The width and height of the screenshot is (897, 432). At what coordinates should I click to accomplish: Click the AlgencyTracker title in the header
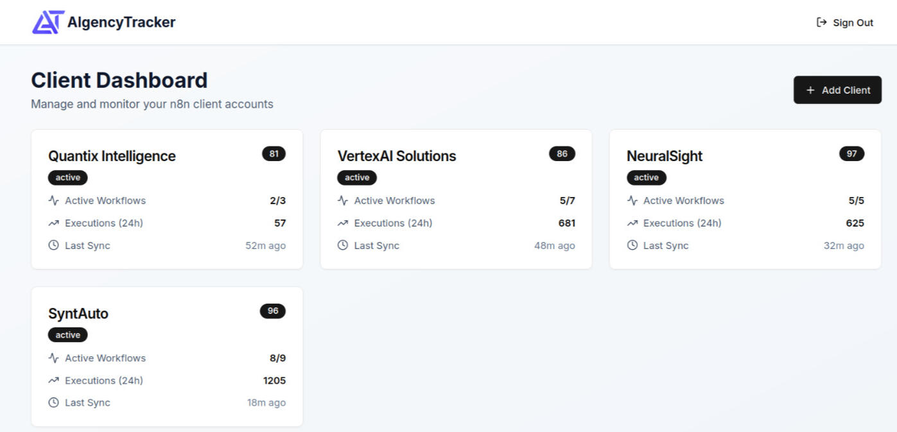point(120,22)
